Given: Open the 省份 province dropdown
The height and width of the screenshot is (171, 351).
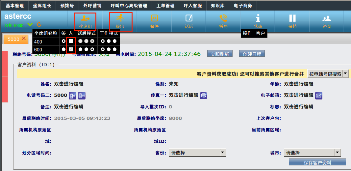Looking at the screenshot, I should (x=197, y=153).
